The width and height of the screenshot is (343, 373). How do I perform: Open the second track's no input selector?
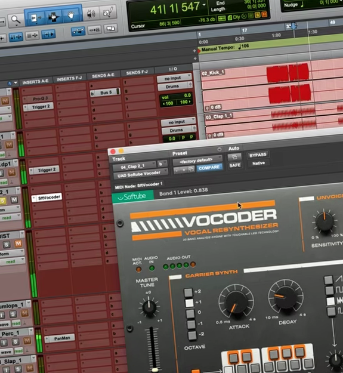point(178,122)
